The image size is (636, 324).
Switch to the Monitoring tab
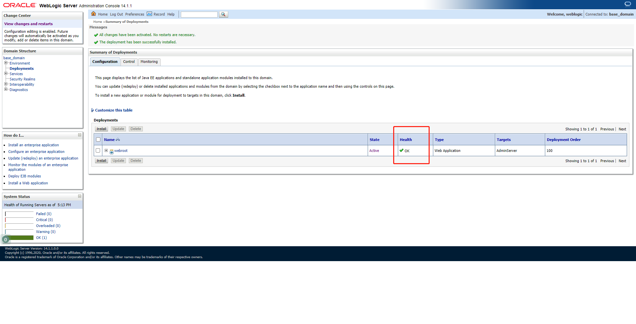[149, 62]
